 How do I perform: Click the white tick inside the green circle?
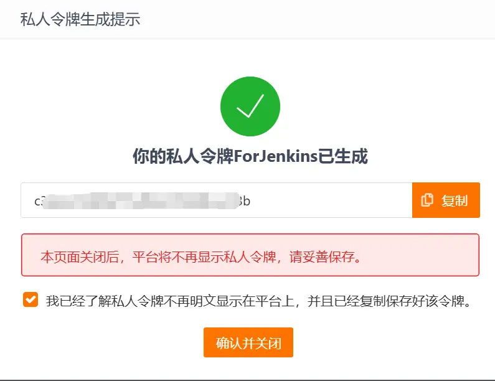click(x=250, y=106)
